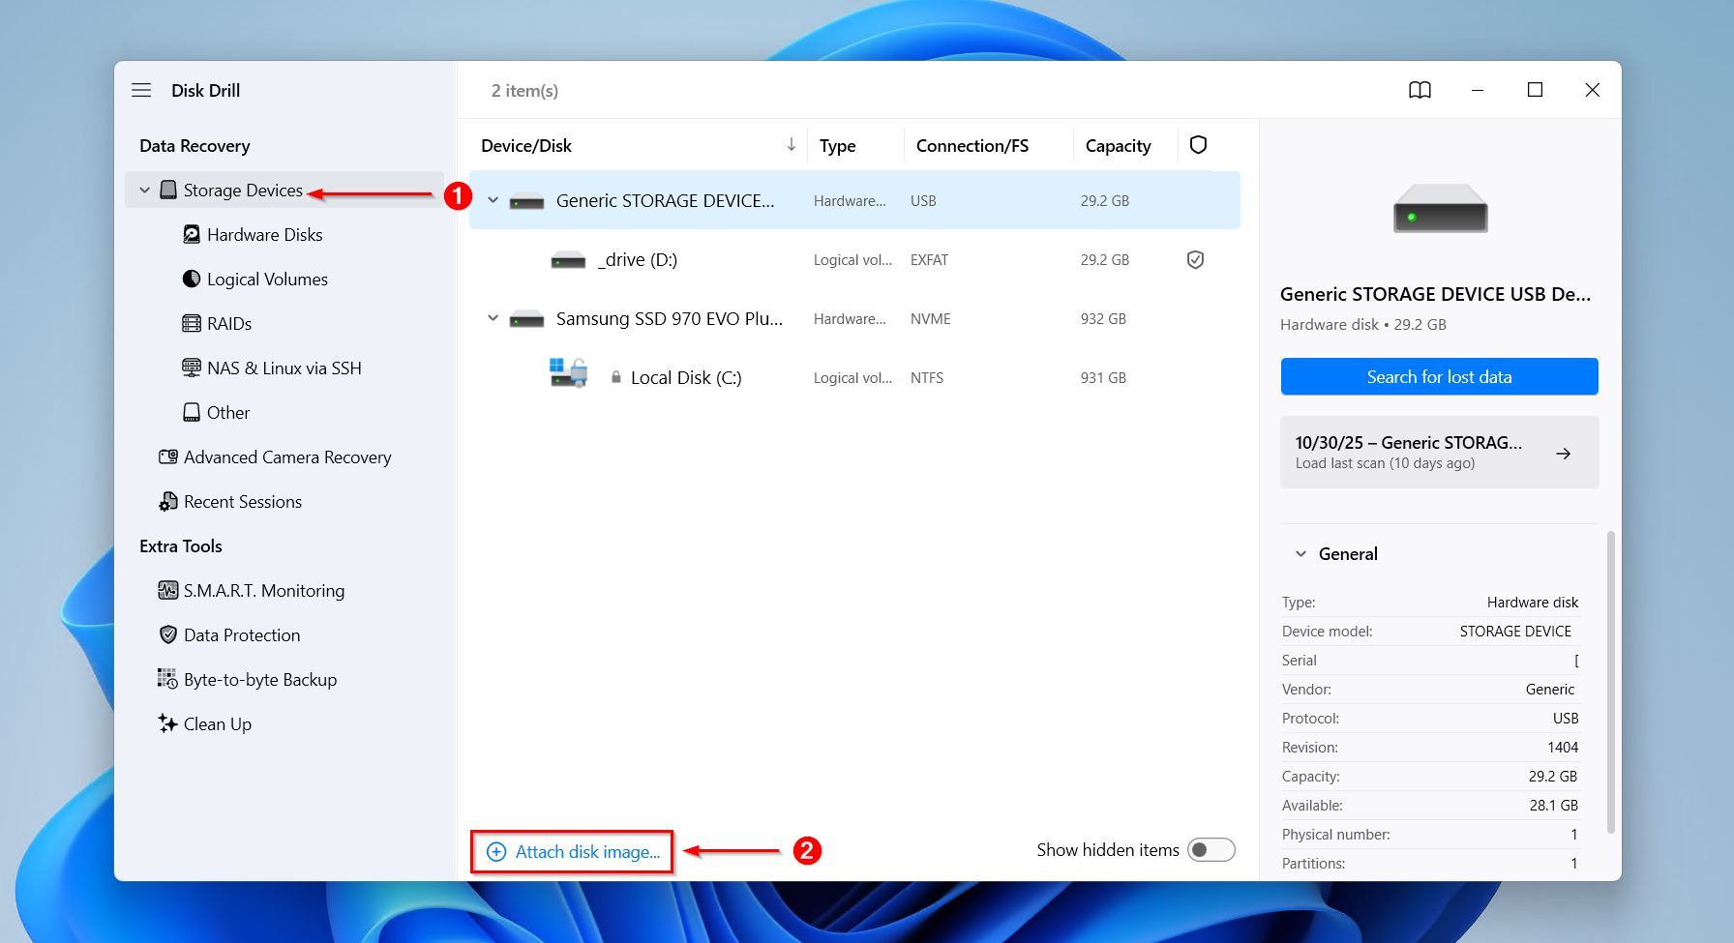
Task: Click Search for lost data button
Action: (x=1439, y=376)
